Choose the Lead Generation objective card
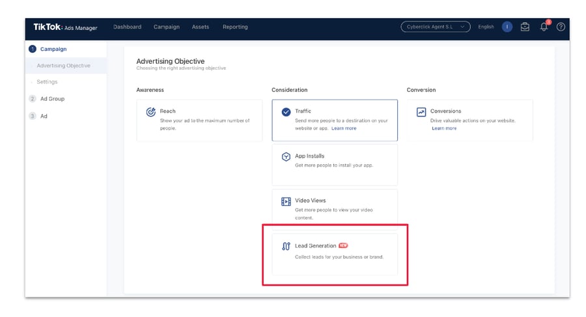Screen dimensions: 586x317 (x=335, y=255)
